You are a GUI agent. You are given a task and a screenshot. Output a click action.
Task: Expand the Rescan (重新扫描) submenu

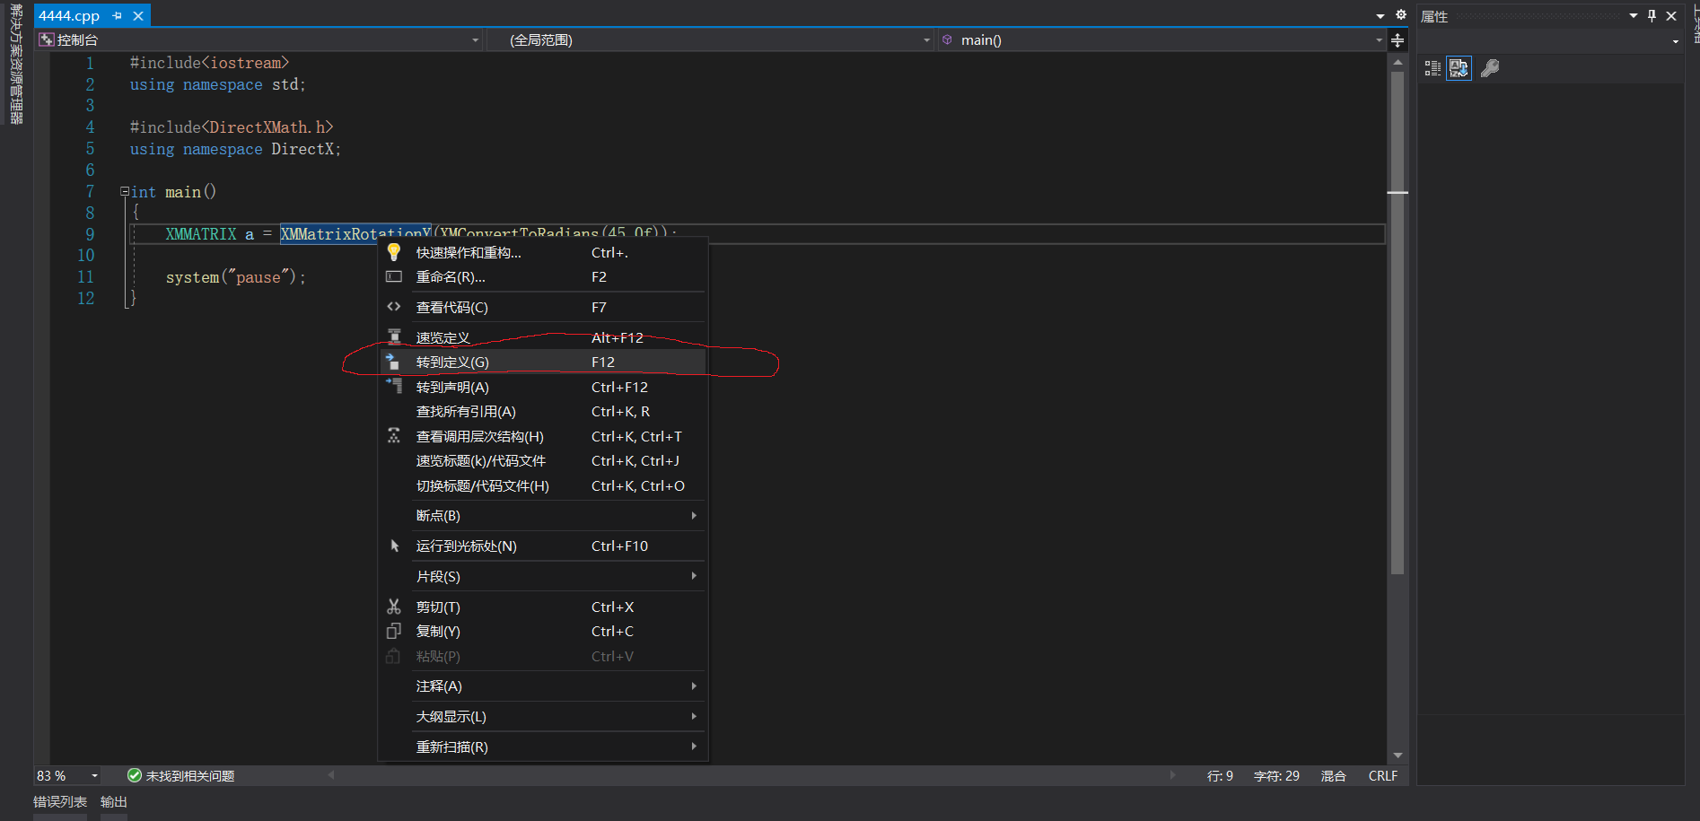(543, 747)
